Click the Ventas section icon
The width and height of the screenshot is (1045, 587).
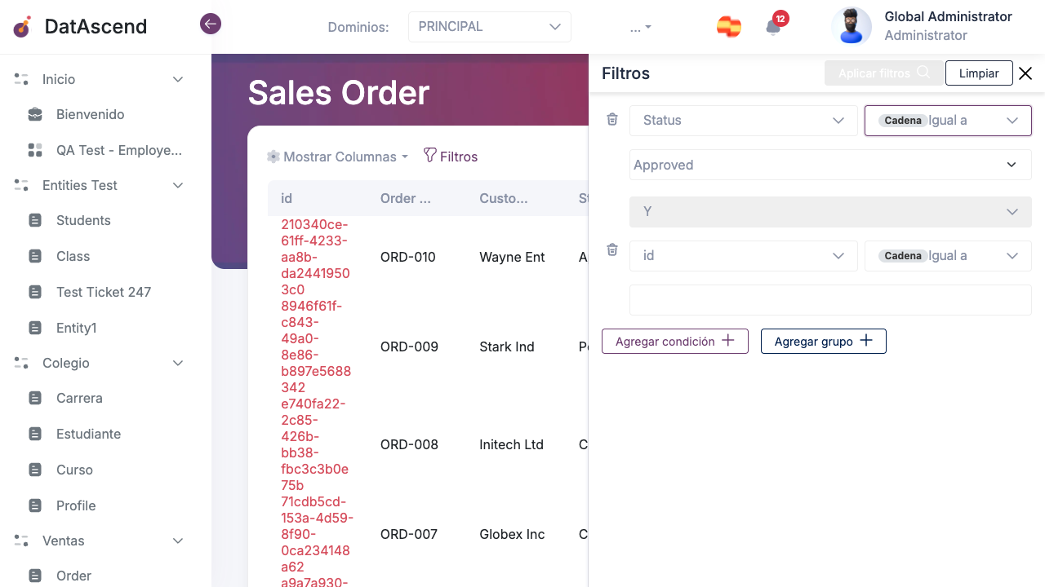pos(22,541)
